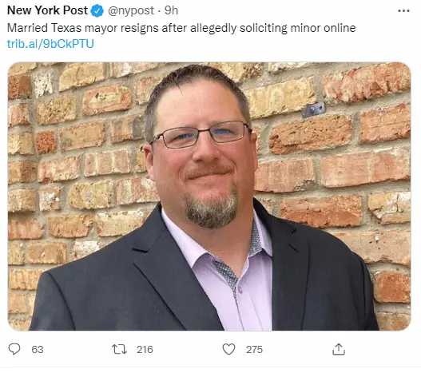Click the metal bracket on the brick wall photo
Image resolution: width=421 pixels, height=373 pixels.
tap(314, 109)
